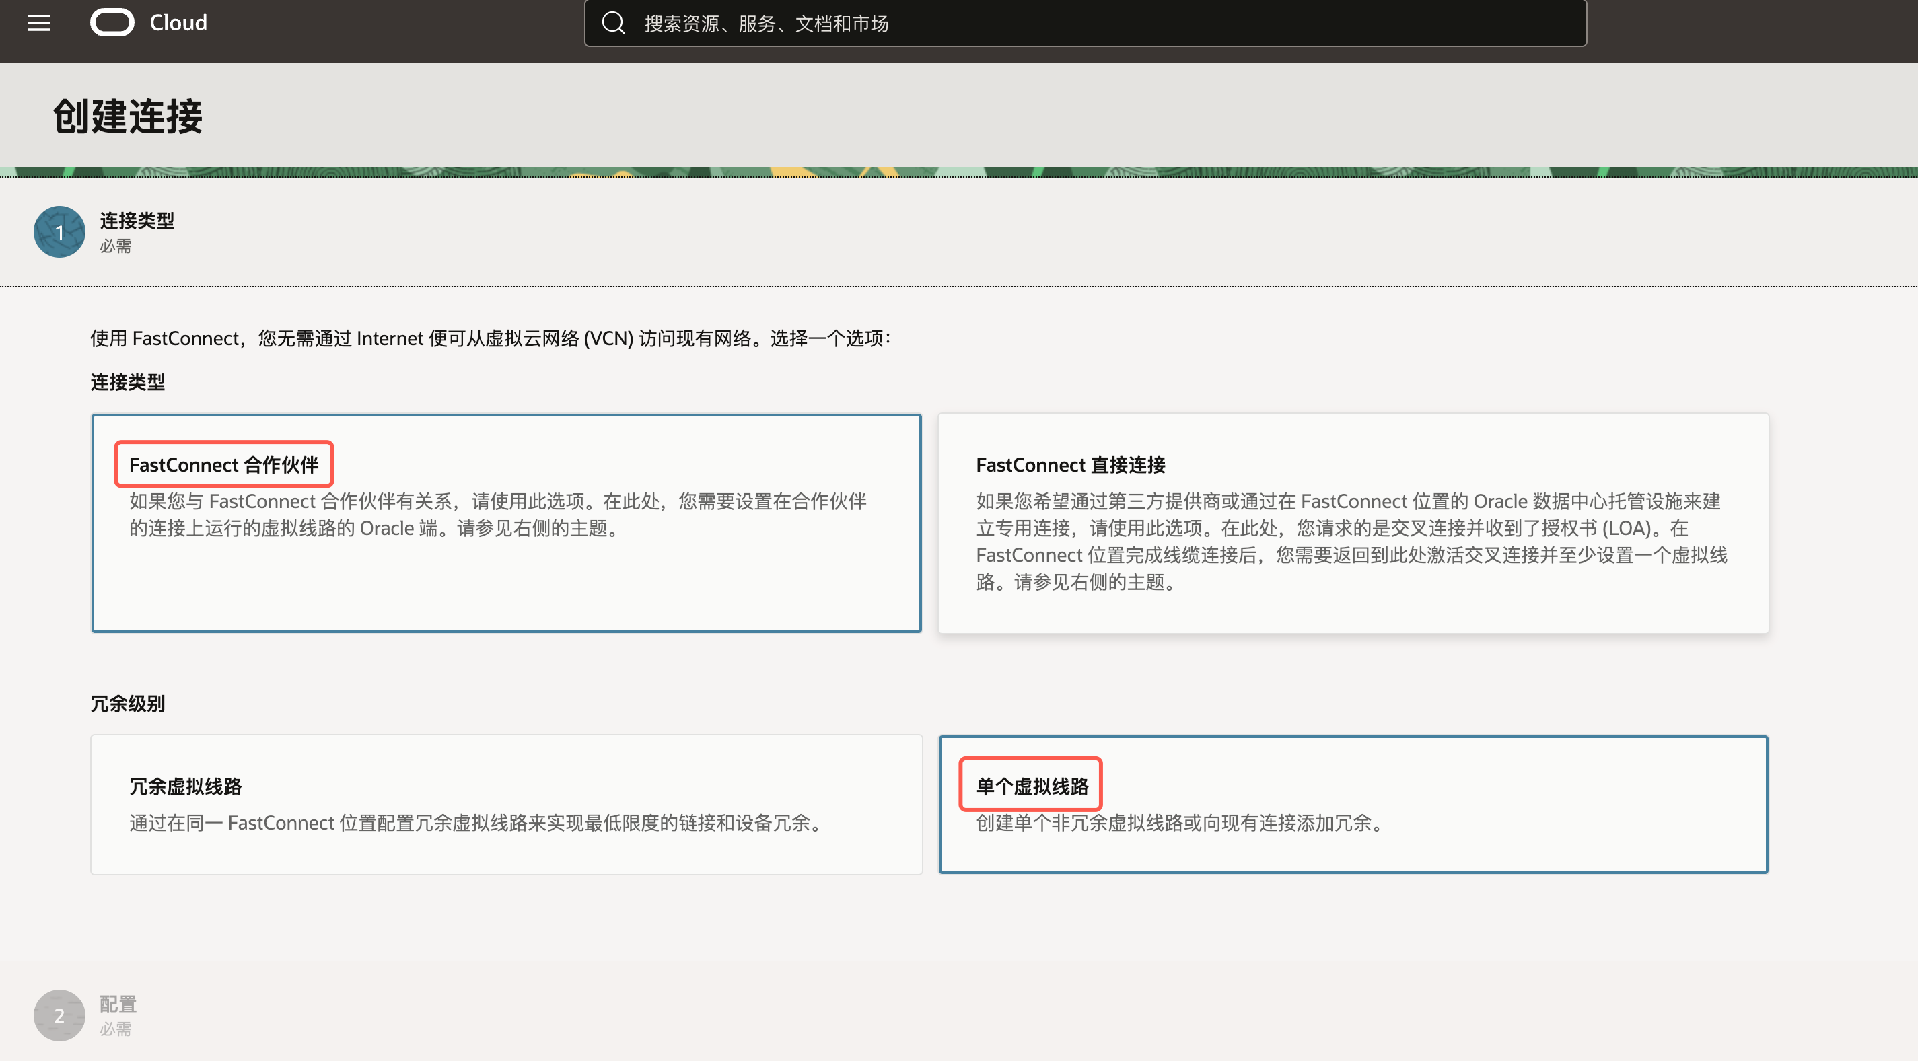The height and width of the screenshot is (1061, 1918).
Task: Select the FastConnect 直接连接 card
Action: point(1353,523)
